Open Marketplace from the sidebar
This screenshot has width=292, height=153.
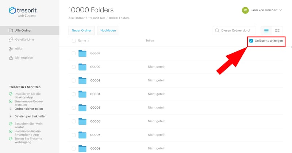pos(24,57)
